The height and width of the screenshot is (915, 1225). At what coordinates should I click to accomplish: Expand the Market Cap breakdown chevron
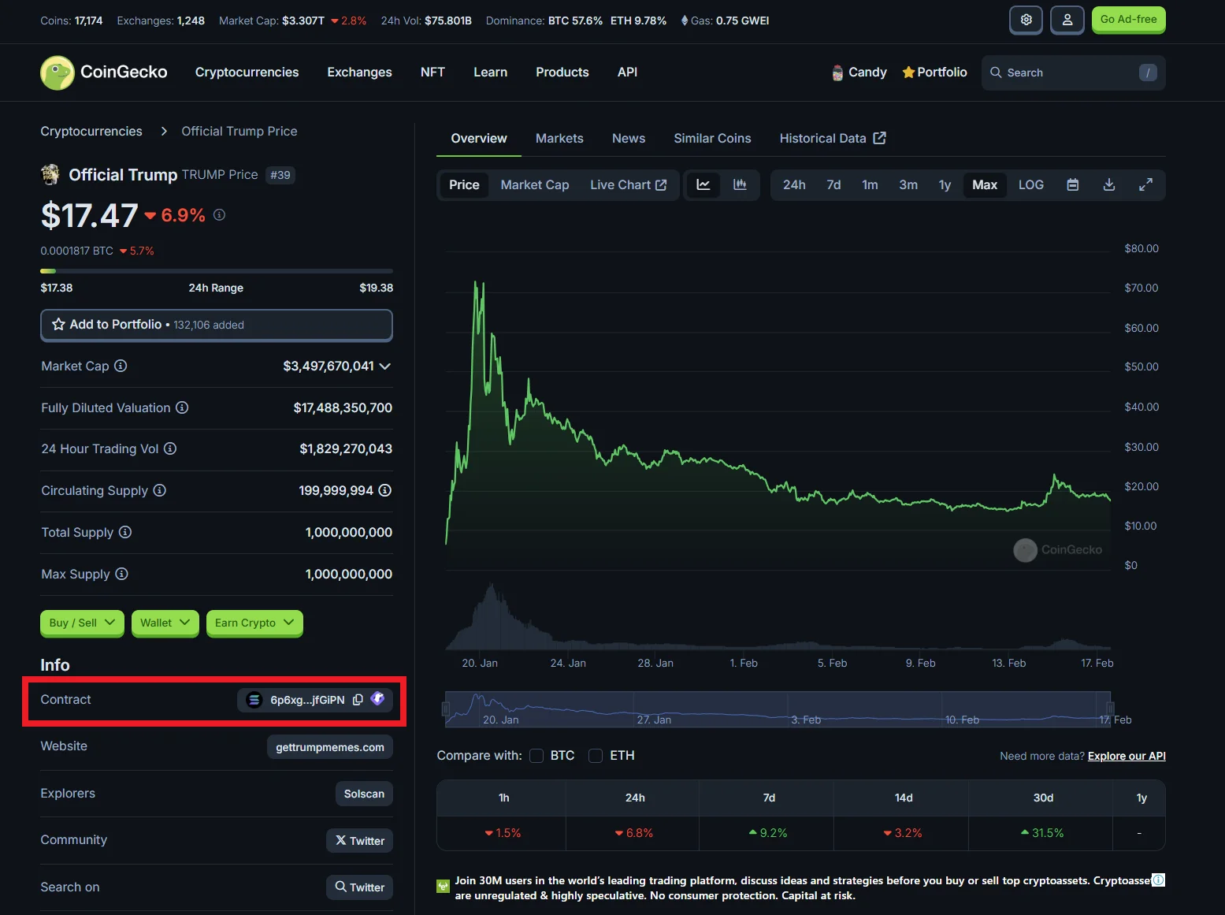click(x=385, y=366)
